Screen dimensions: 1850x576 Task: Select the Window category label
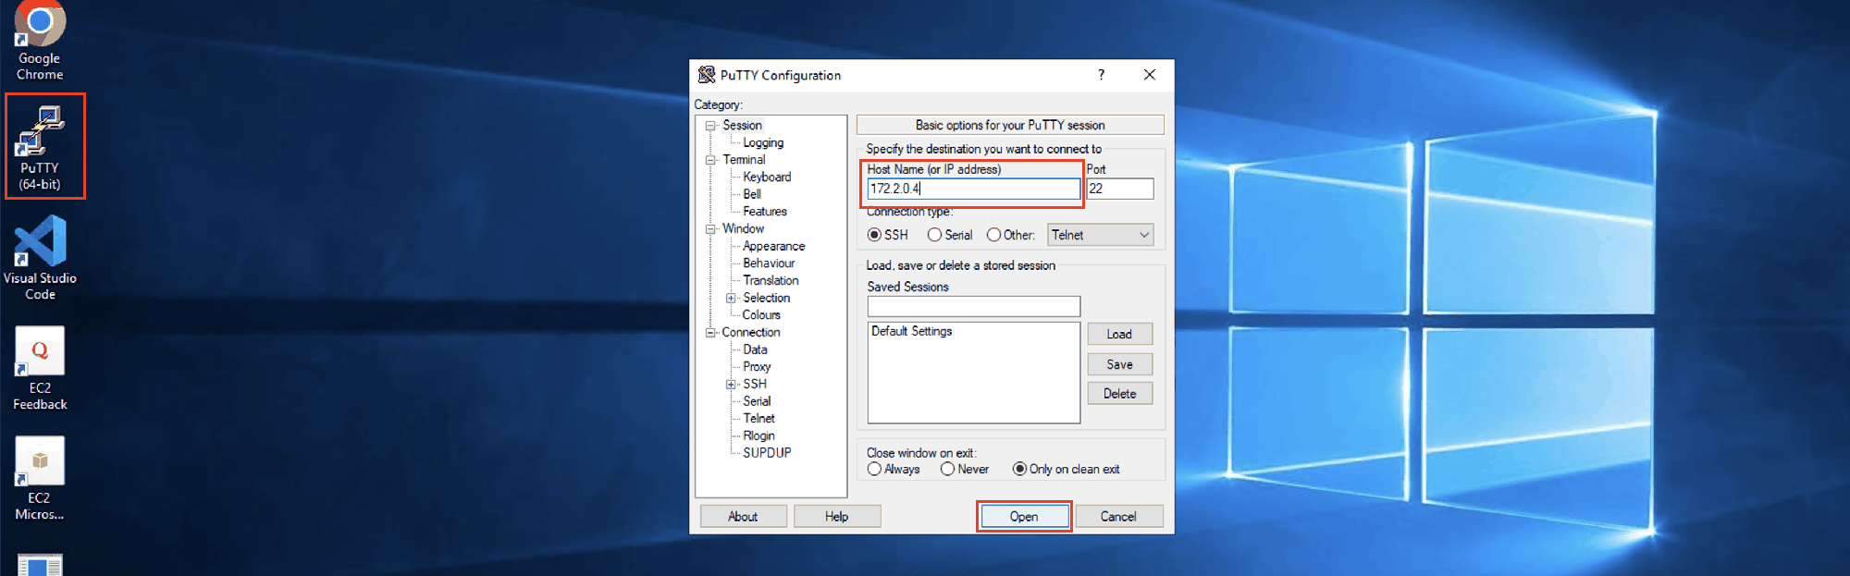coord(743,228)
